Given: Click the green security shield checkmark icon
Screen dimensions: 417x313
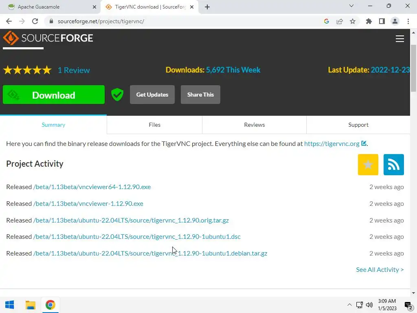Looking at the screenshot, I should pos(117,95).
